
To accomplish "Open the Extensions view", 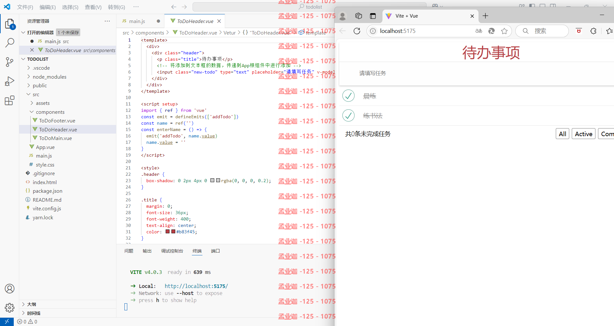I will (x=10, y=100).
